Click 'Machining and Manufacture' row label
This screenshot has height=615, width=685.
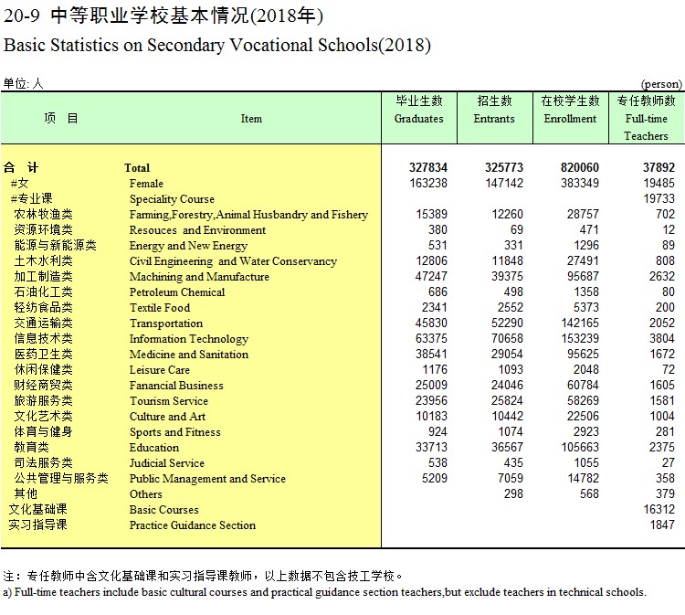[x=199, y=277]
